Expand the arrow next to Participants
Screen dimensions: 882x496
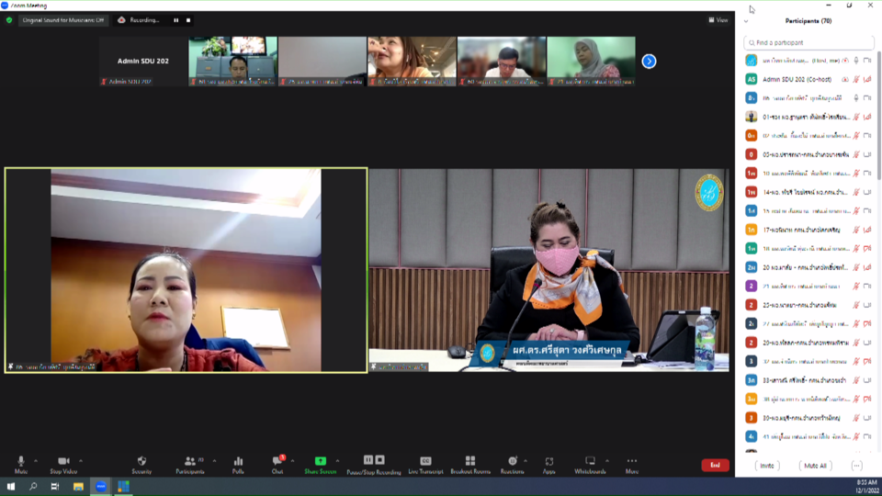tap(214, 461)
